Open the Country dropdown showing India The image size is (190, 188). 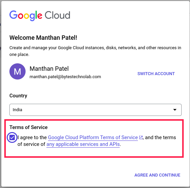coord(96,110)
